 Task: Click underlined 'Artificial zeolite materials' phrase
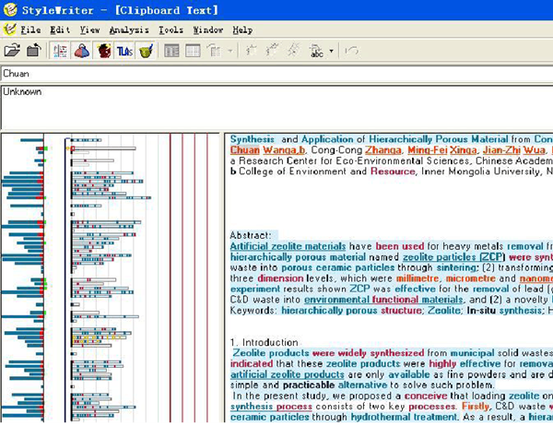[288, 246]
